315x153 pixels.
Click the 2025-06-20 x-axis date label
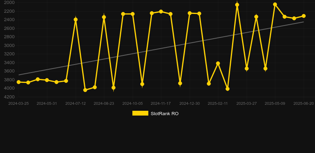click(x=303, y=104)
